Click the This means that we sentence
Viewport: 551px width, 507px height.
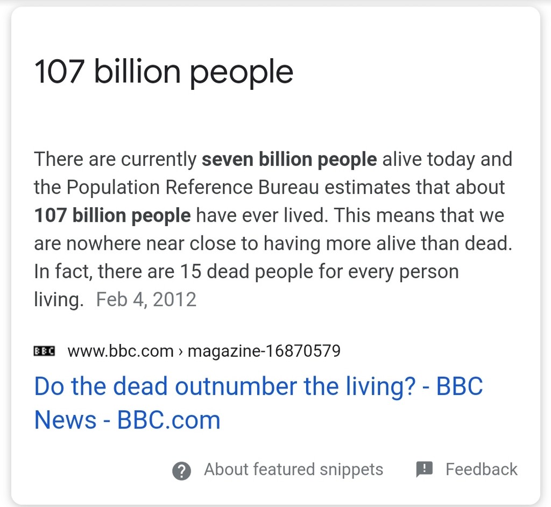pos(419,215)
